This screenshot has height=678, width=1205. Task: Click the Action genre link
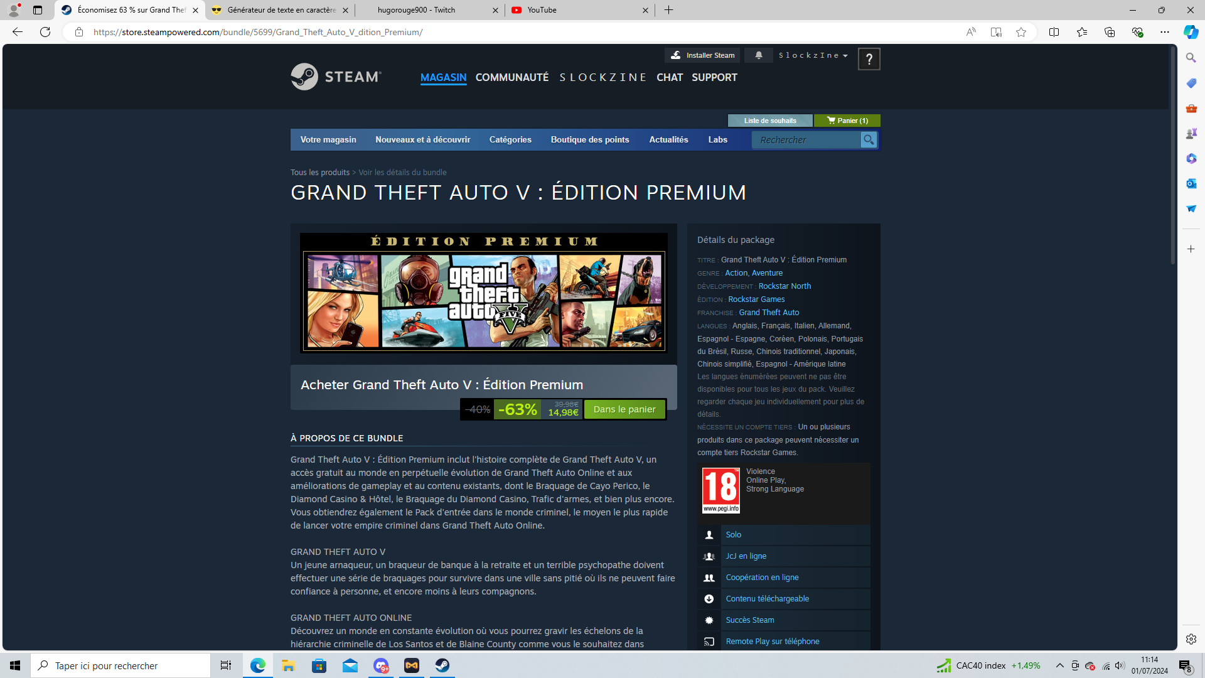pyautogui.click(x=736, y=273)
